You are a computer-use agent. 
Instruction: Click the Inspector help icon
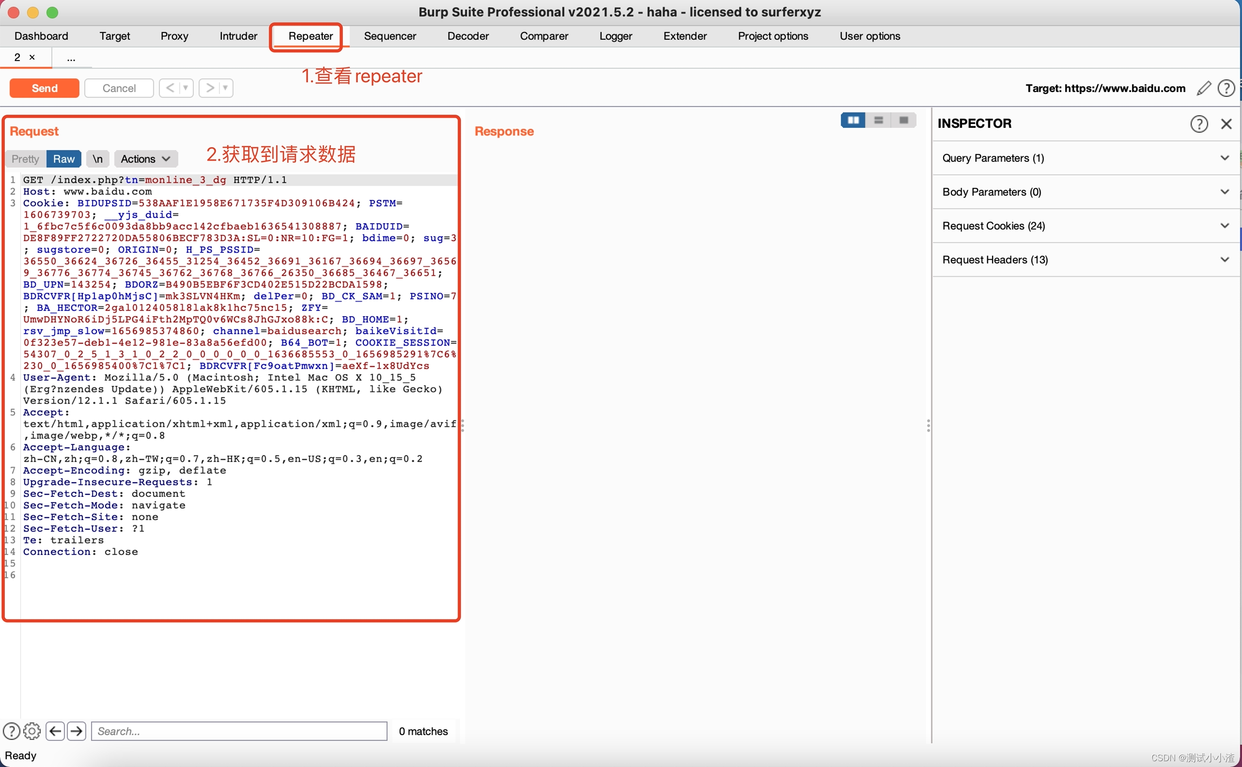1198,124
